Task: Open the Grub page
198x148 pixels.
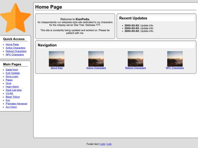Action: click(8, 83)
